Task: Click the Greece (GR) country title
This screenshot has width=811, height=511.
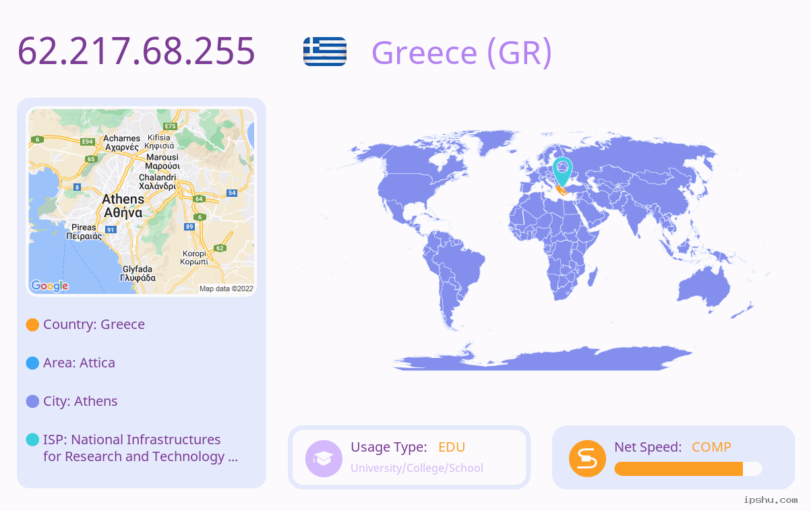Action: point(462,53)
